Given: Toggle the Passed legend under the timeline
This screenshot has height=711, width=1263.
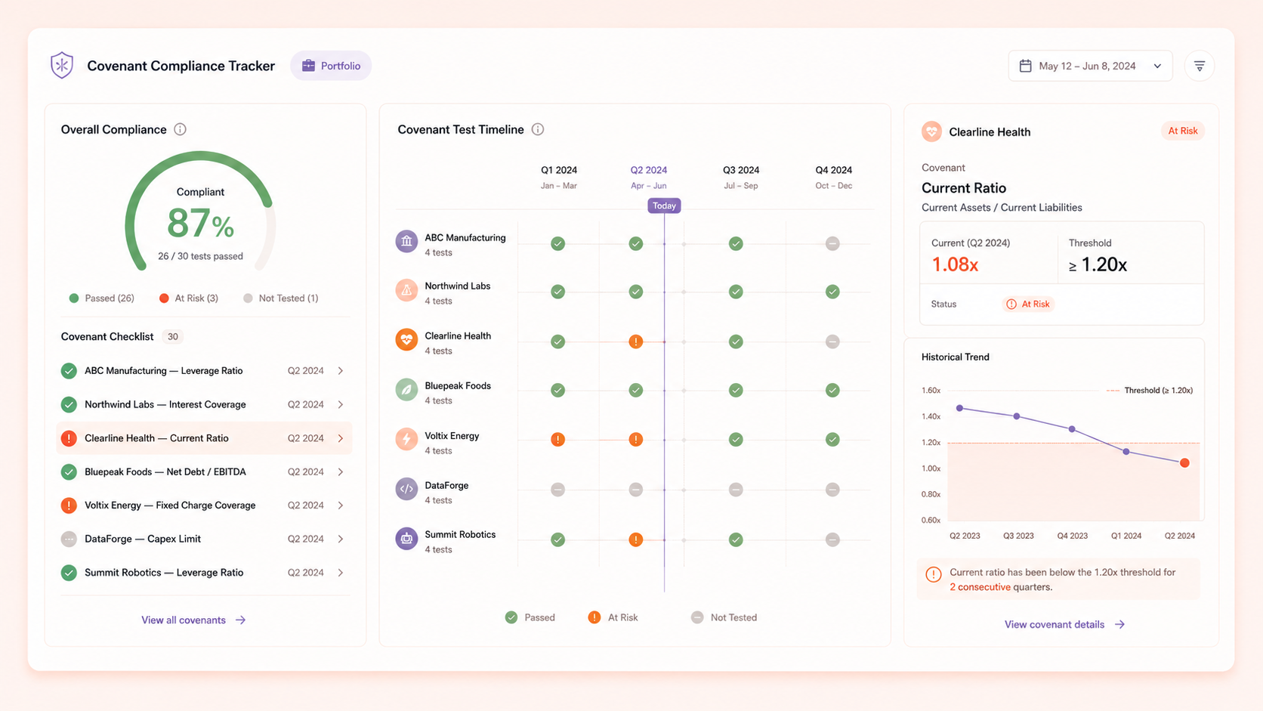Looking at the screenshot, I should pyautogui.click(x=530, y=617).
